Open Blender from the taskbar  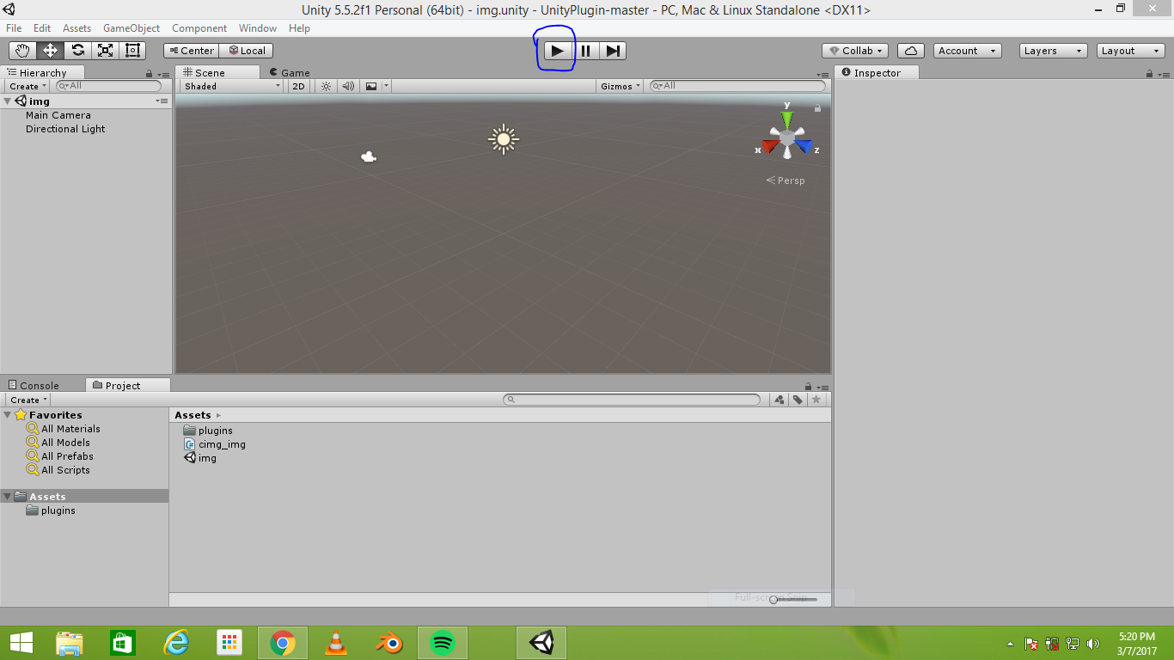coord(389,643)
